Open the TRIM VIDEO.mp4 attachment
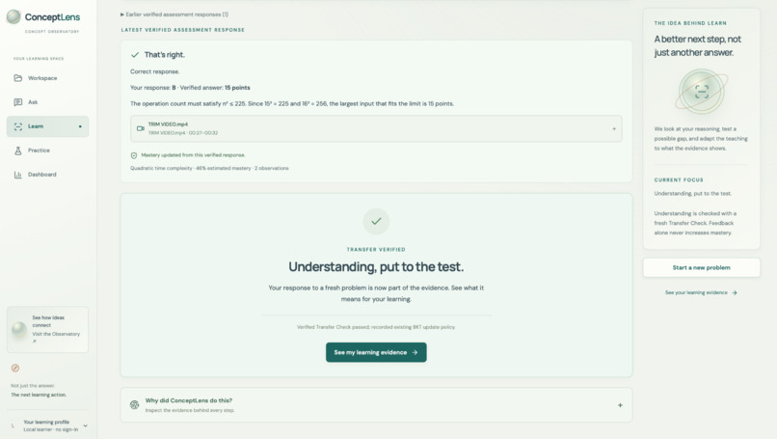This screenshot has width=777, height=439. pyautogui.click(x=376, y=128)
